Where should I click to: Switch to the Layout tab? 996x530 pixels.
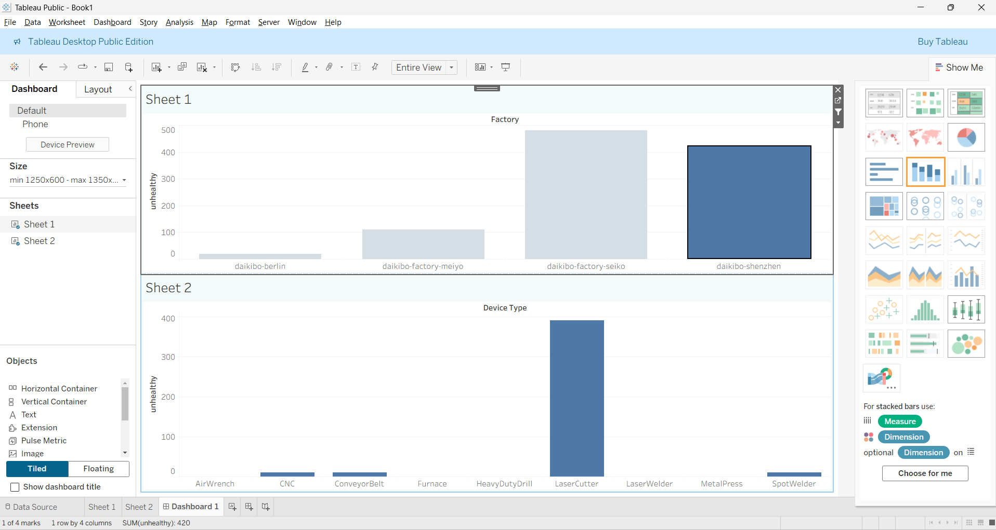[98, 89]
